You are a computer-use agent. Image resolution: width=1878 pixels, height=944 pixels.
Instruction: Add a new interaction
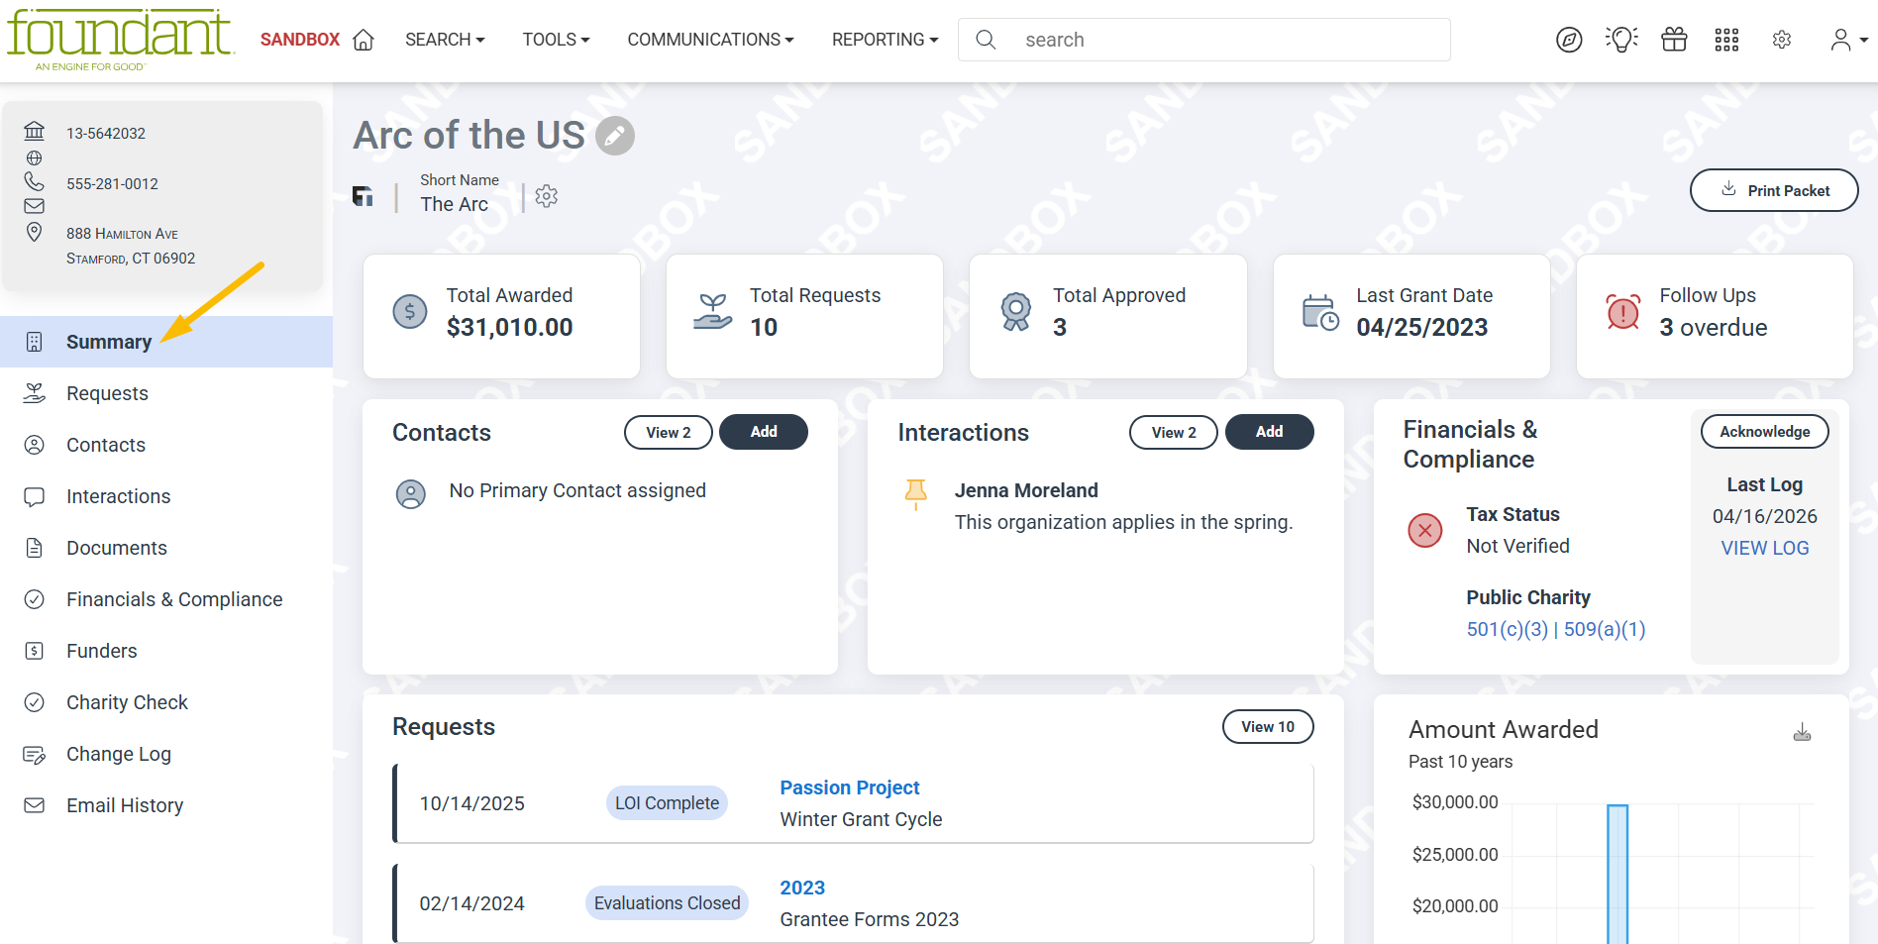tap(1270, 432)
